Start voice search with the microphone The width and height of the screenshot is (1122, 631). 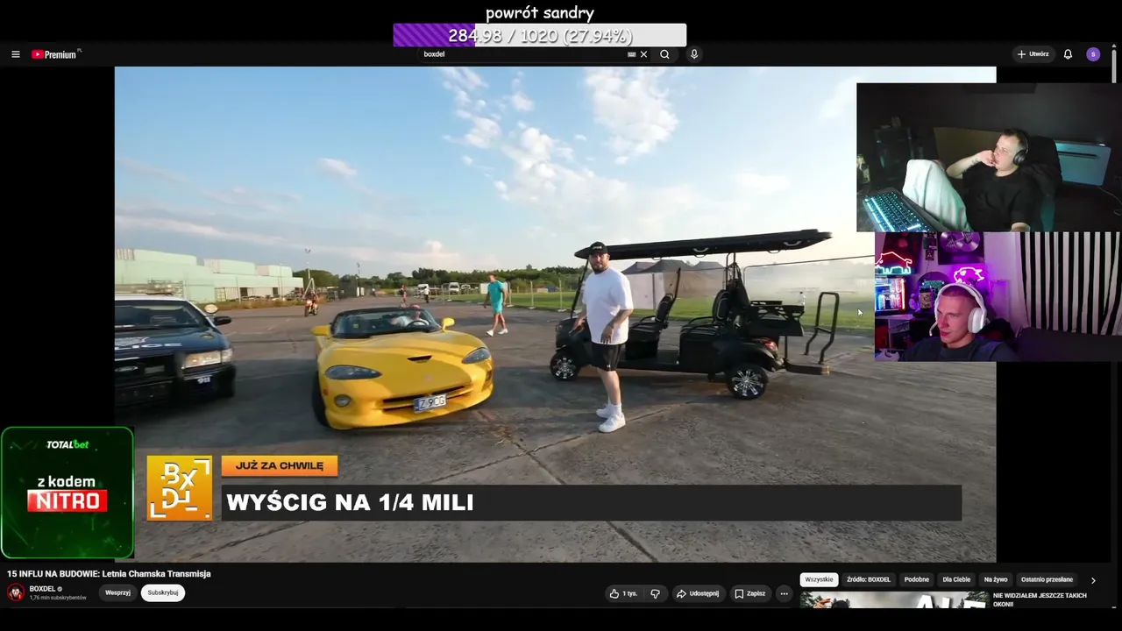tap(694, 54)
